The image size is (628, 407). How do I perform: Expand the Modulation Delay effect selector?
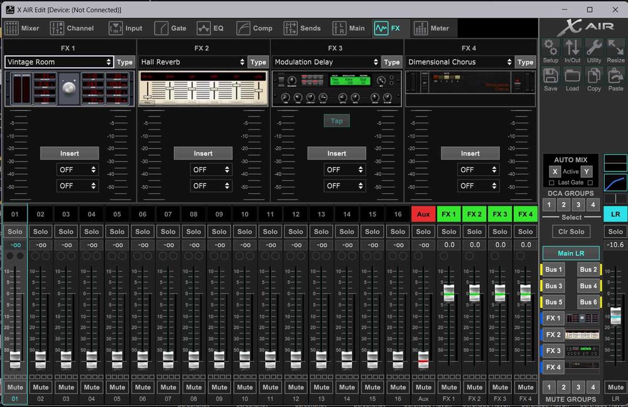tap(327, 62)
